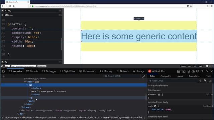Open JS editor settings gear

click(x=3, y=62)
